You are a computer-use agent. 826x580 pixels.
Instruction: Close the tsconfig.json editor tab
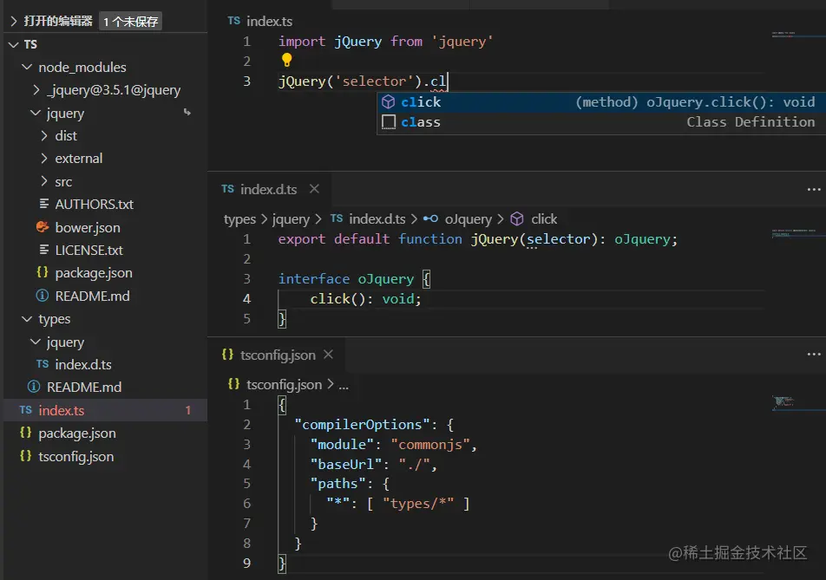coord(328,355)
